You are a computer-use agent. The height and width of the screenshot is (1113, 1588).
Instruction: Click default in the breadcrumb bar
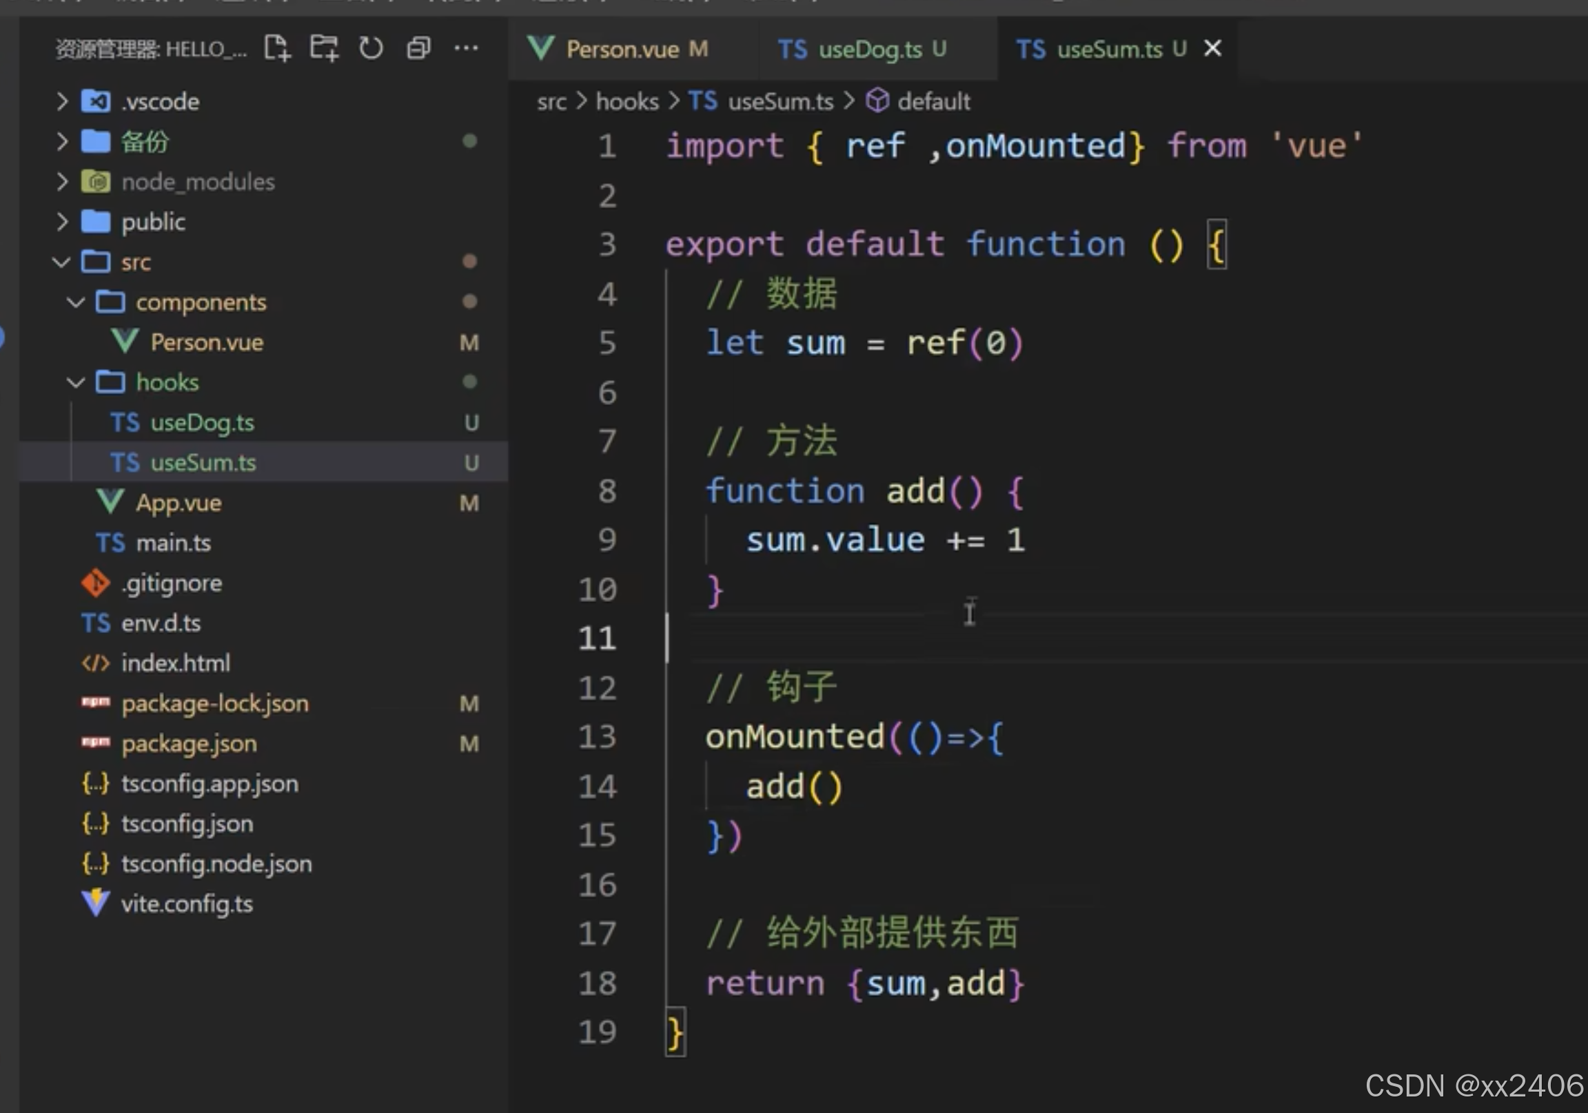(x=934, y=101)
